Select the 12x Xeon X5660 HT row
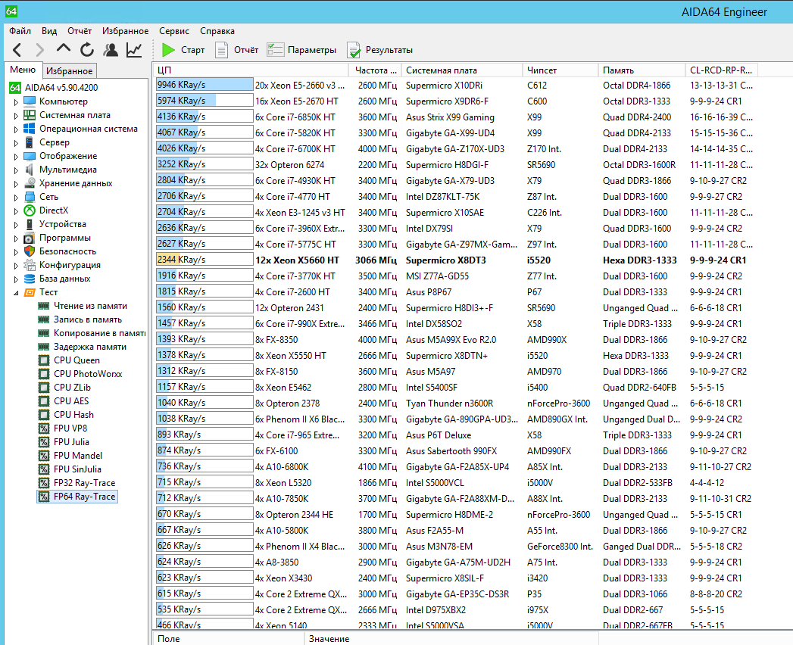The height and width of the screenshot is (645, 793). pyautogui.click(x=455, y=260)
